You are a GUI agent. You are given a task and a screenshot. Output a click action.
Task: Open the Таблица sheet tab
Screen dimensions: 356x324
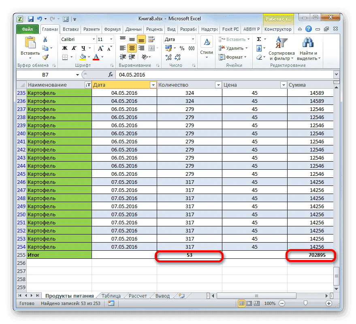point(111,296)
